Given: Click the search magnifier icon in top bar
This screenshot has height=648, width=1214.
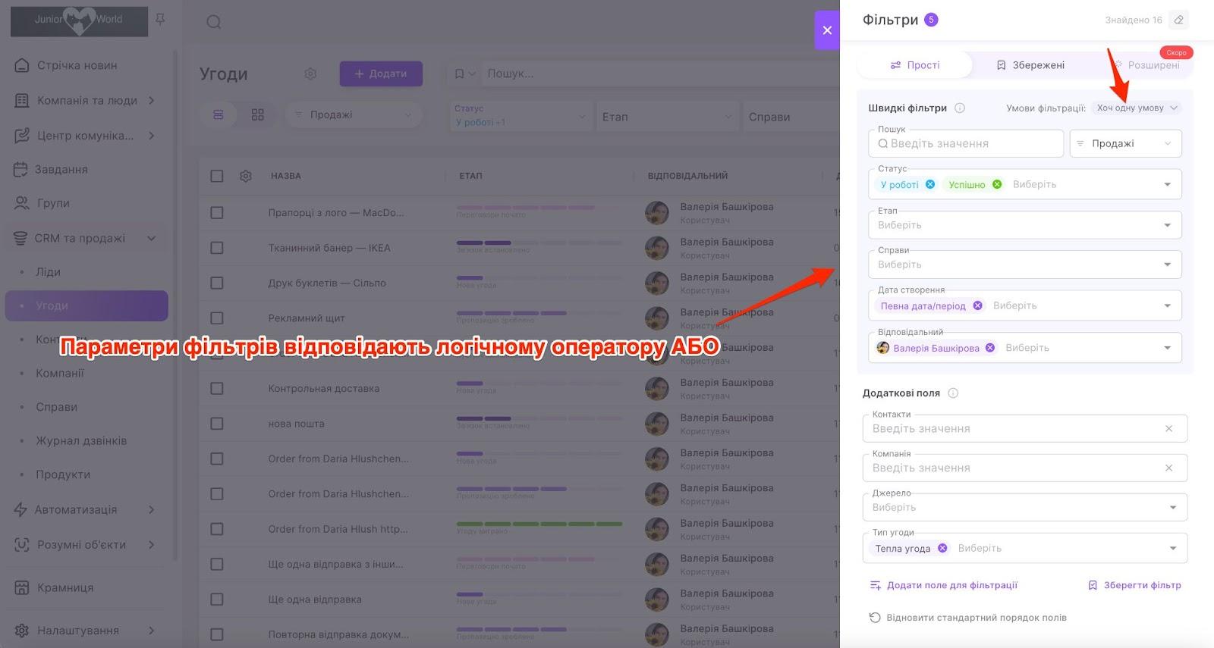Looking at the screenshot, I should [214, 22].
